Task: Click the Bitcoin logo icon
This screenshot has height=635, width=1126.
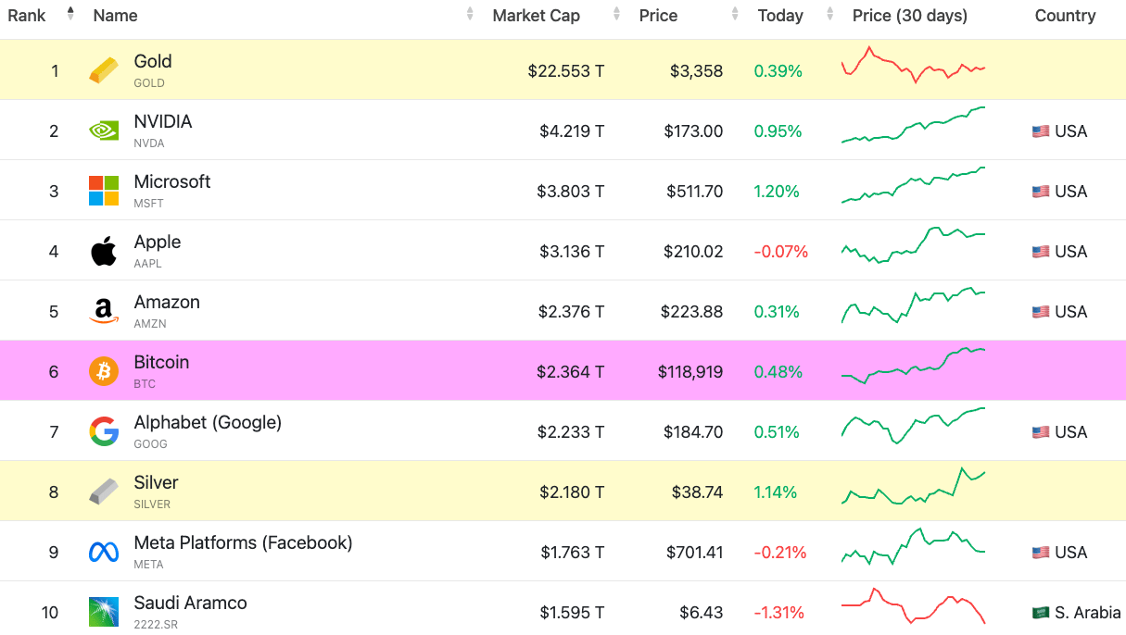Action: tap(104, 371)
